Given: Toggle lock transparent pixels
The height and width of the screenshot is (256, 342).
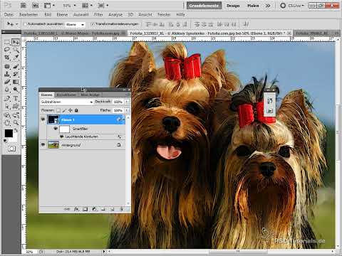Looking at the screenshot, I should point(58,110).
